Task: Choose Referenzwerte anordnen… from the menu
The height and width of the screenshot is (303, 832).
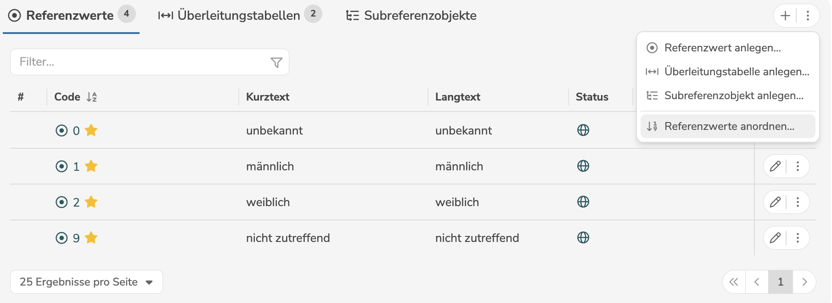Action: point(729,126)
